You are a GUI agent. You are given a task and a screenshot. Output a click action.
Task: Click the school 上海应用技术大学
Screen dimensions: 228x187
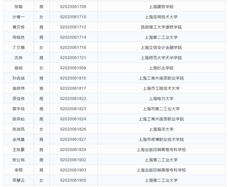coord(161,17)
